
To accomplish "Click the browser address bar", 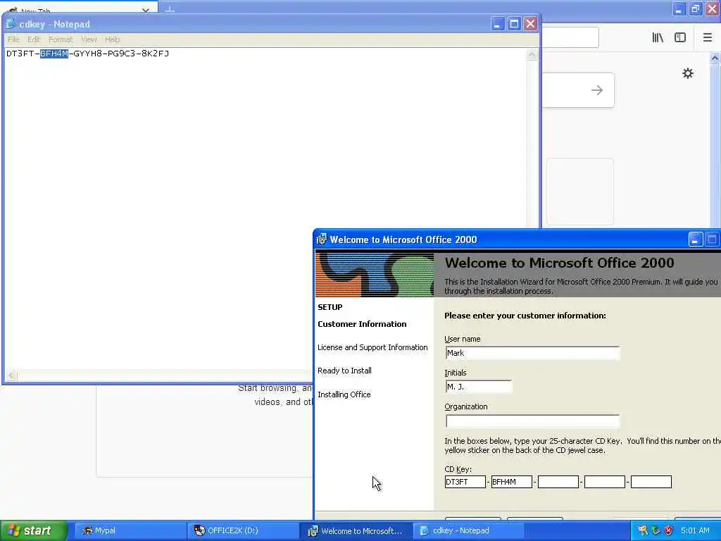I will pos(570,37).
